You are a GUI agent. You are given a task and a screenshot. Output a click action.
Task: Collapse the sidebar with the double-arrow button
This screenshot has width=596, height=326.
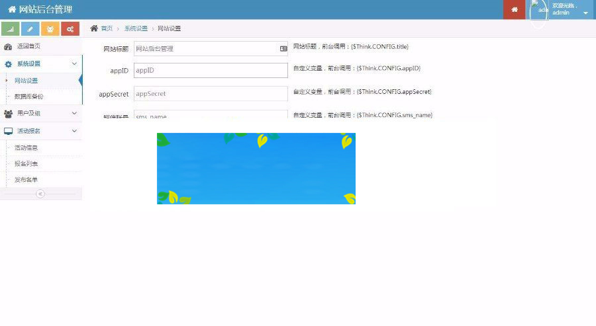40,194
